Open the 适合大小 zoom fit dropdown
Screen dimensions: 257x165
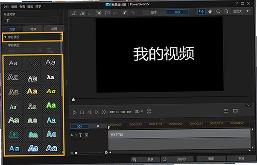pyautogui.click(x=241, y=11)
